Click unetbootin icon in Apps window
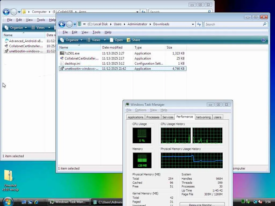Image resolution: width=275 pixels, height=206 pixels. (6, 51)
